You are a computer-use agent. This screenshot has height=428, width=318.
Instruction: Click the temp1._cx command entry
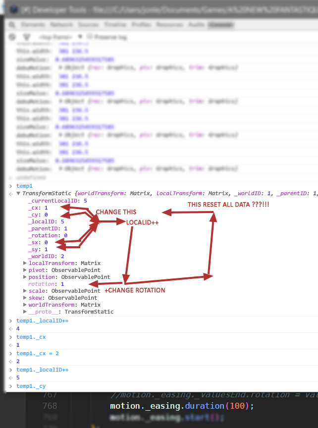point(31,337)
